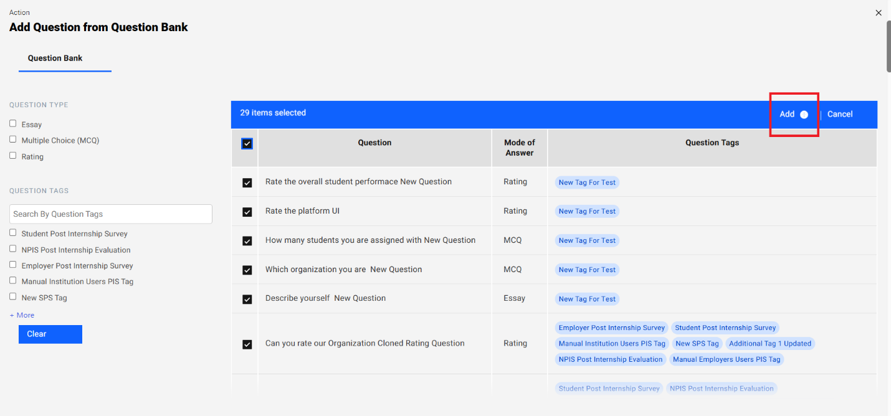This screenshot has width=891, height=416.
Task: Uncheck 'Describe yourself New Question' row
Action: tap(247, 299)
